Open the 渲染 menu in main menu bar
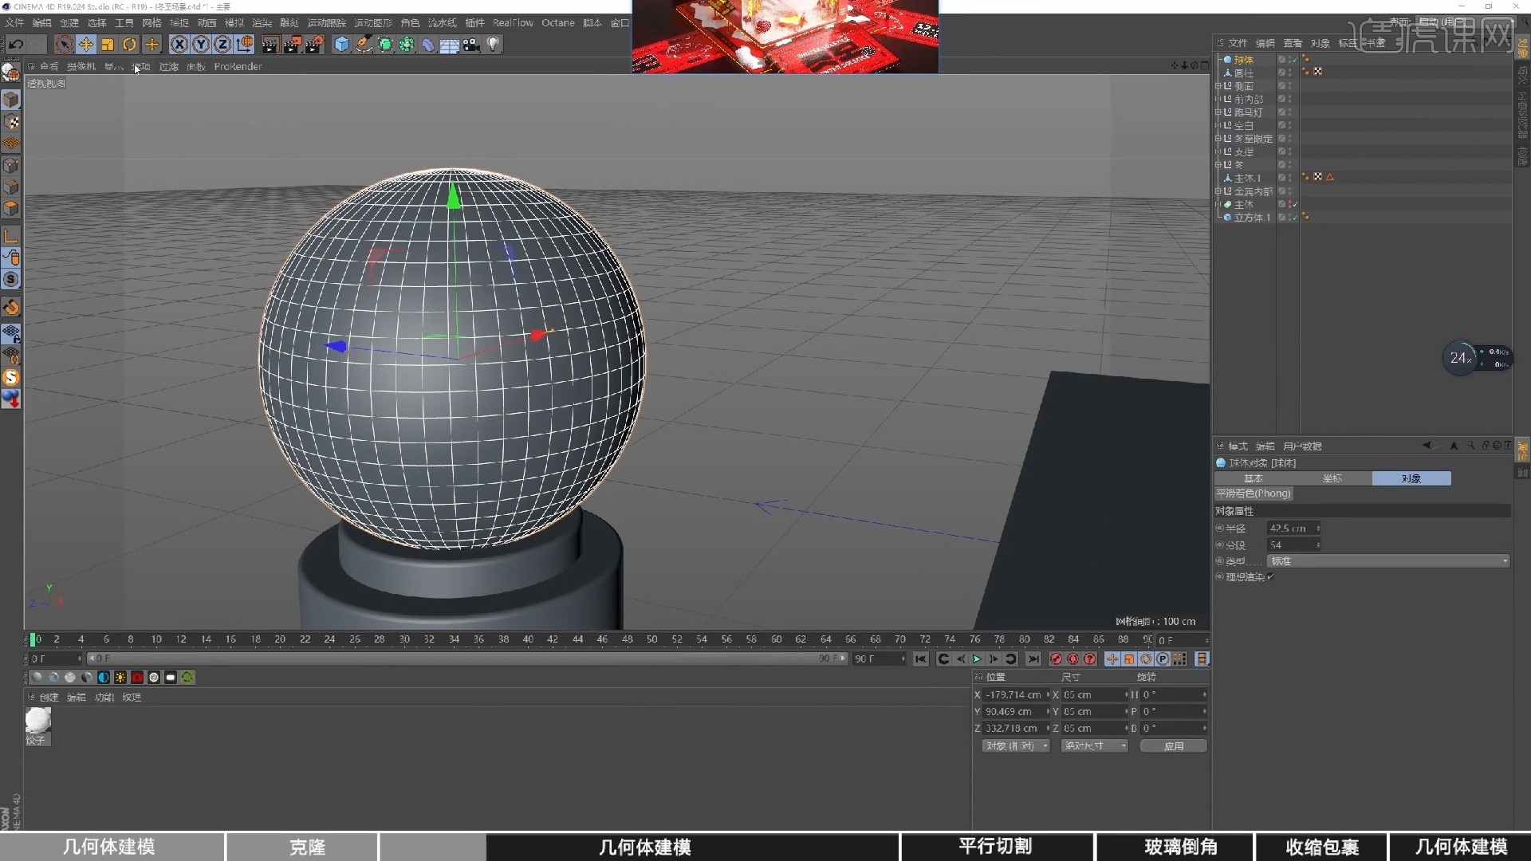 pos(262,22)
